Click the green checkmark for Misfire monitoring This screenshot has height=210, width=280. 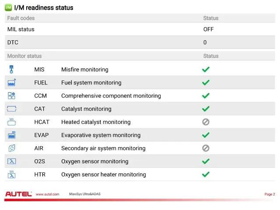(206, 70)
